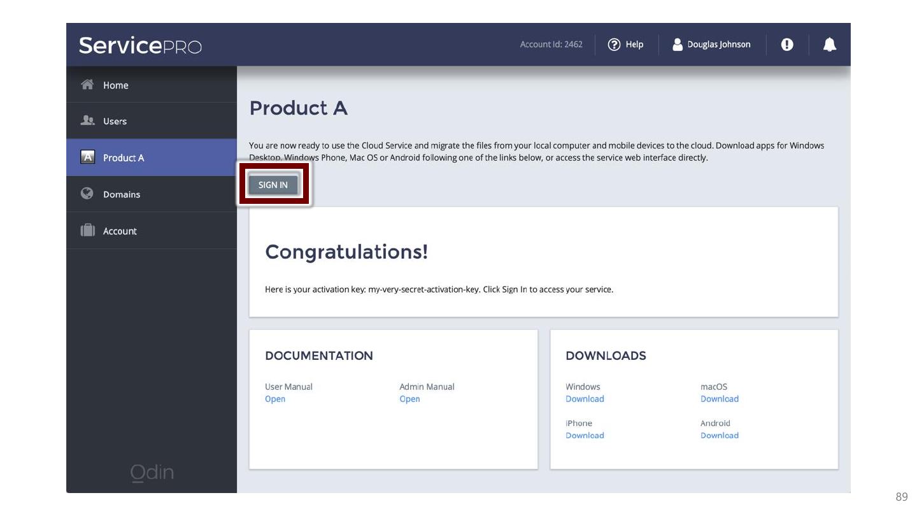Click the Product A sidebar icon
The height and width of the screenshot is (516, 917).
coord(87,157)
